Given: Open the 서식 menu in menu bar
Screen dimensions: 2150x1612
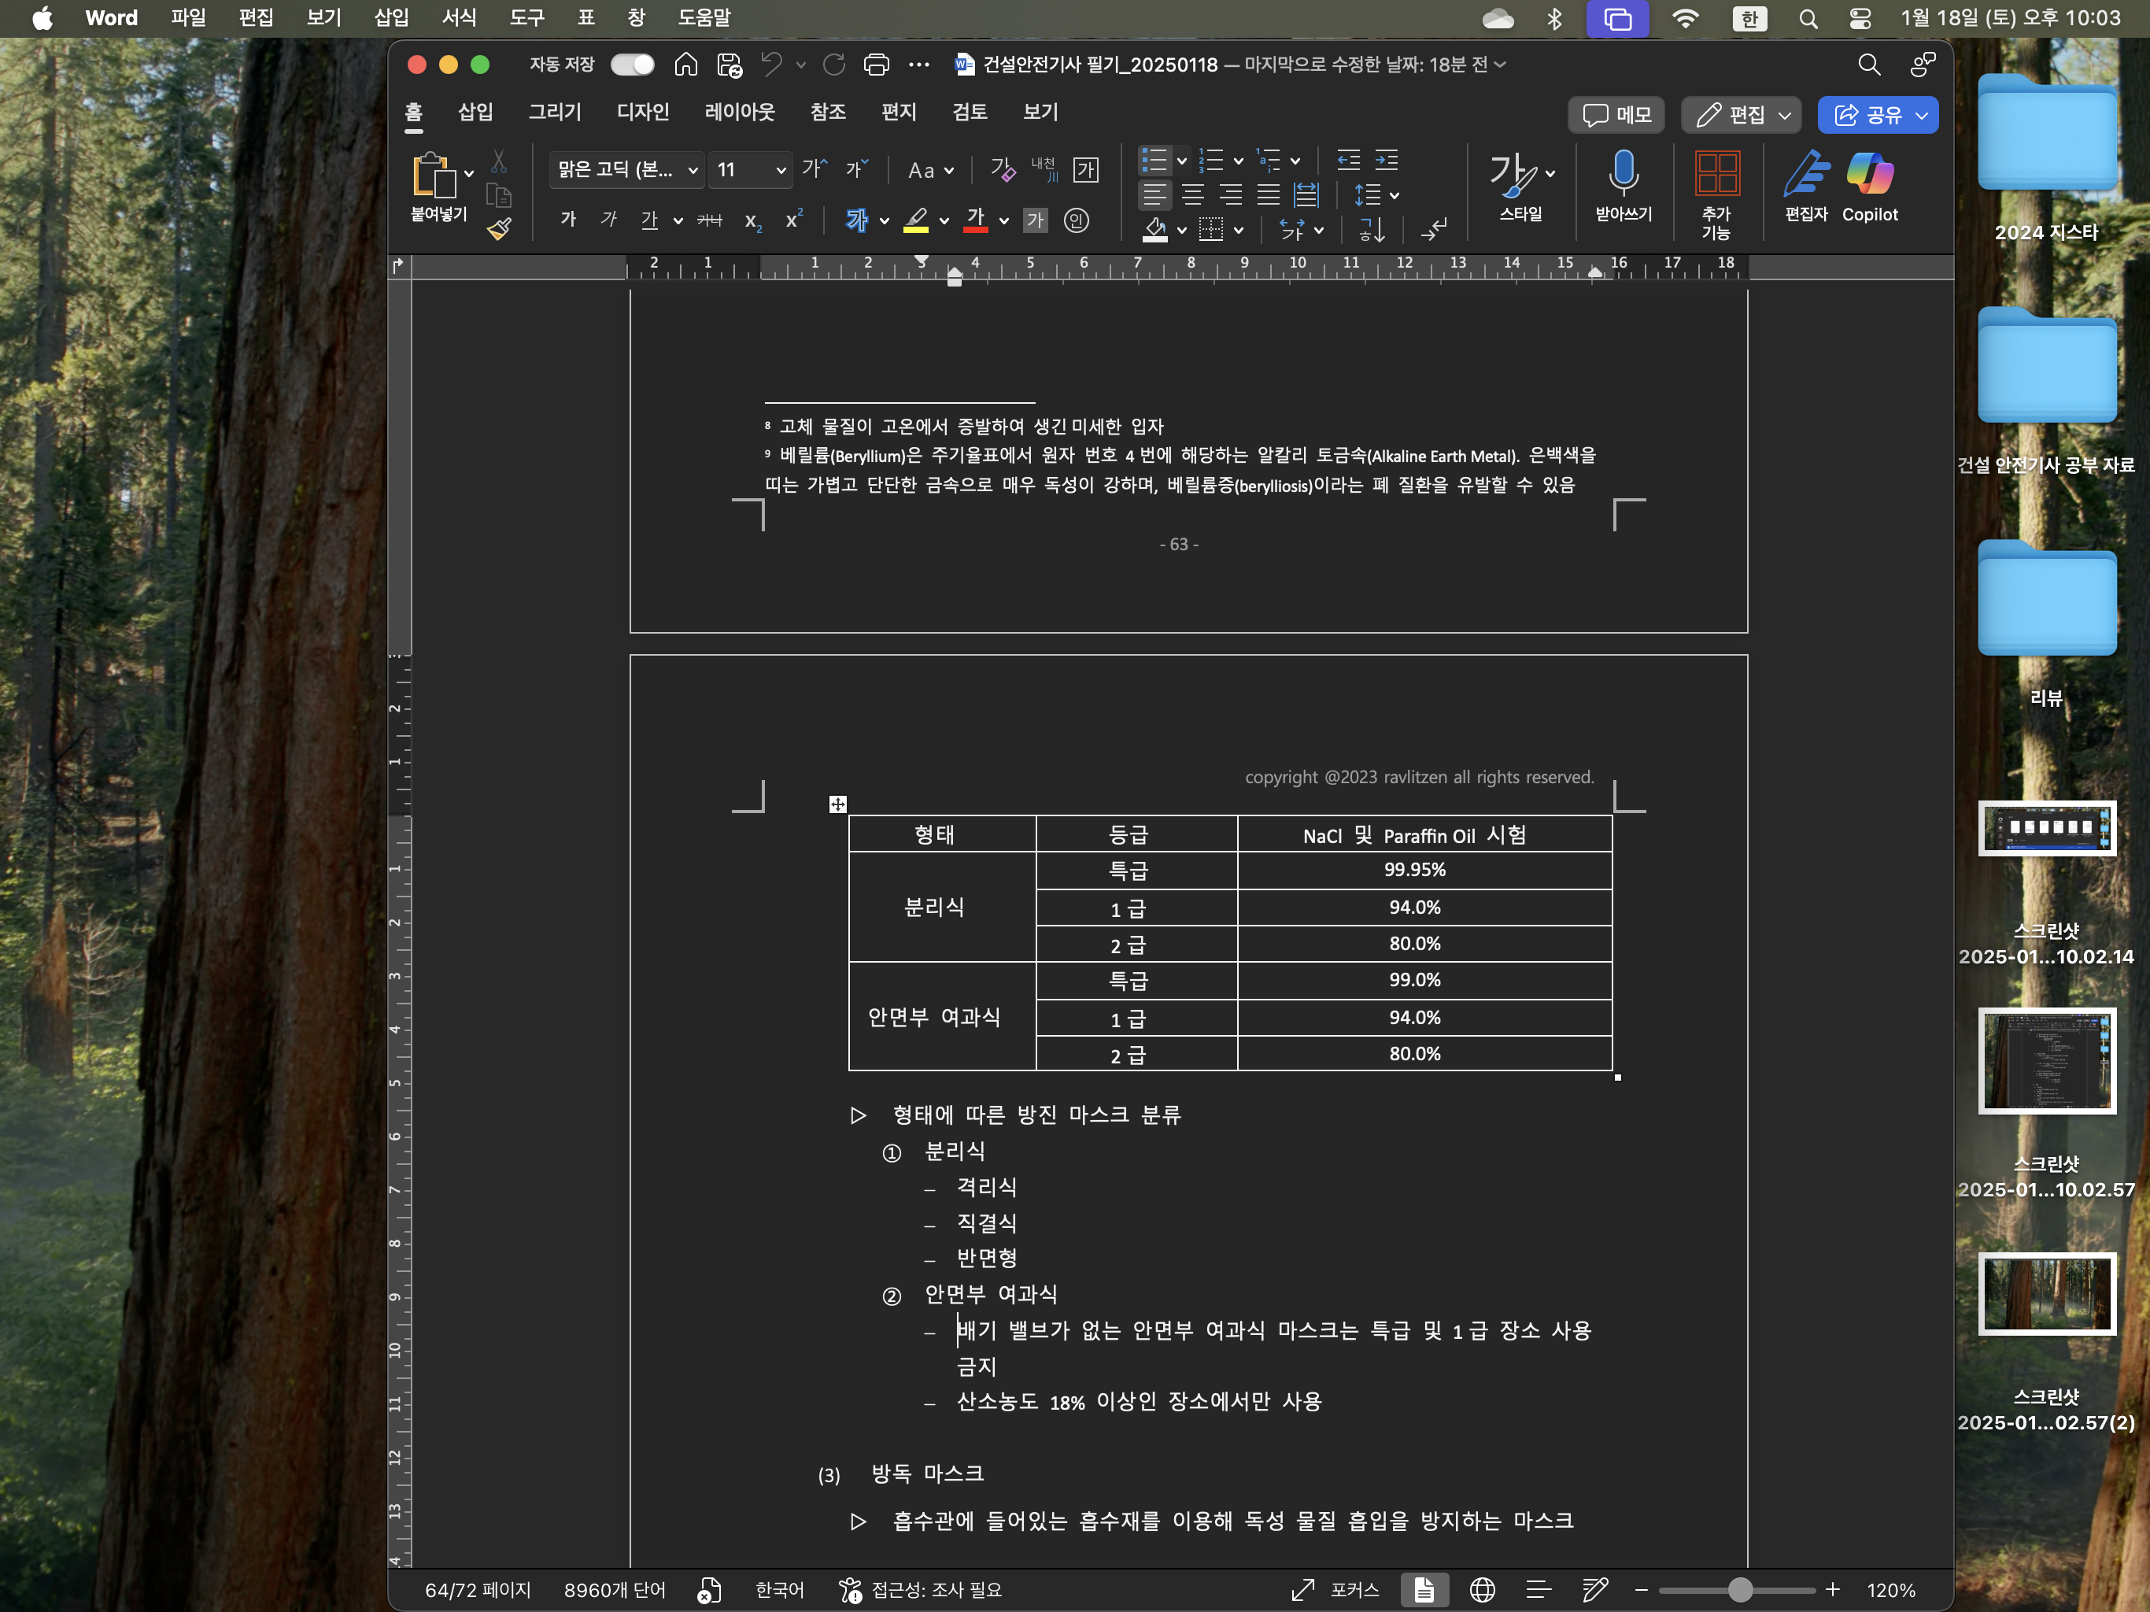Looking at the screenshot, I should click(459, 17).
